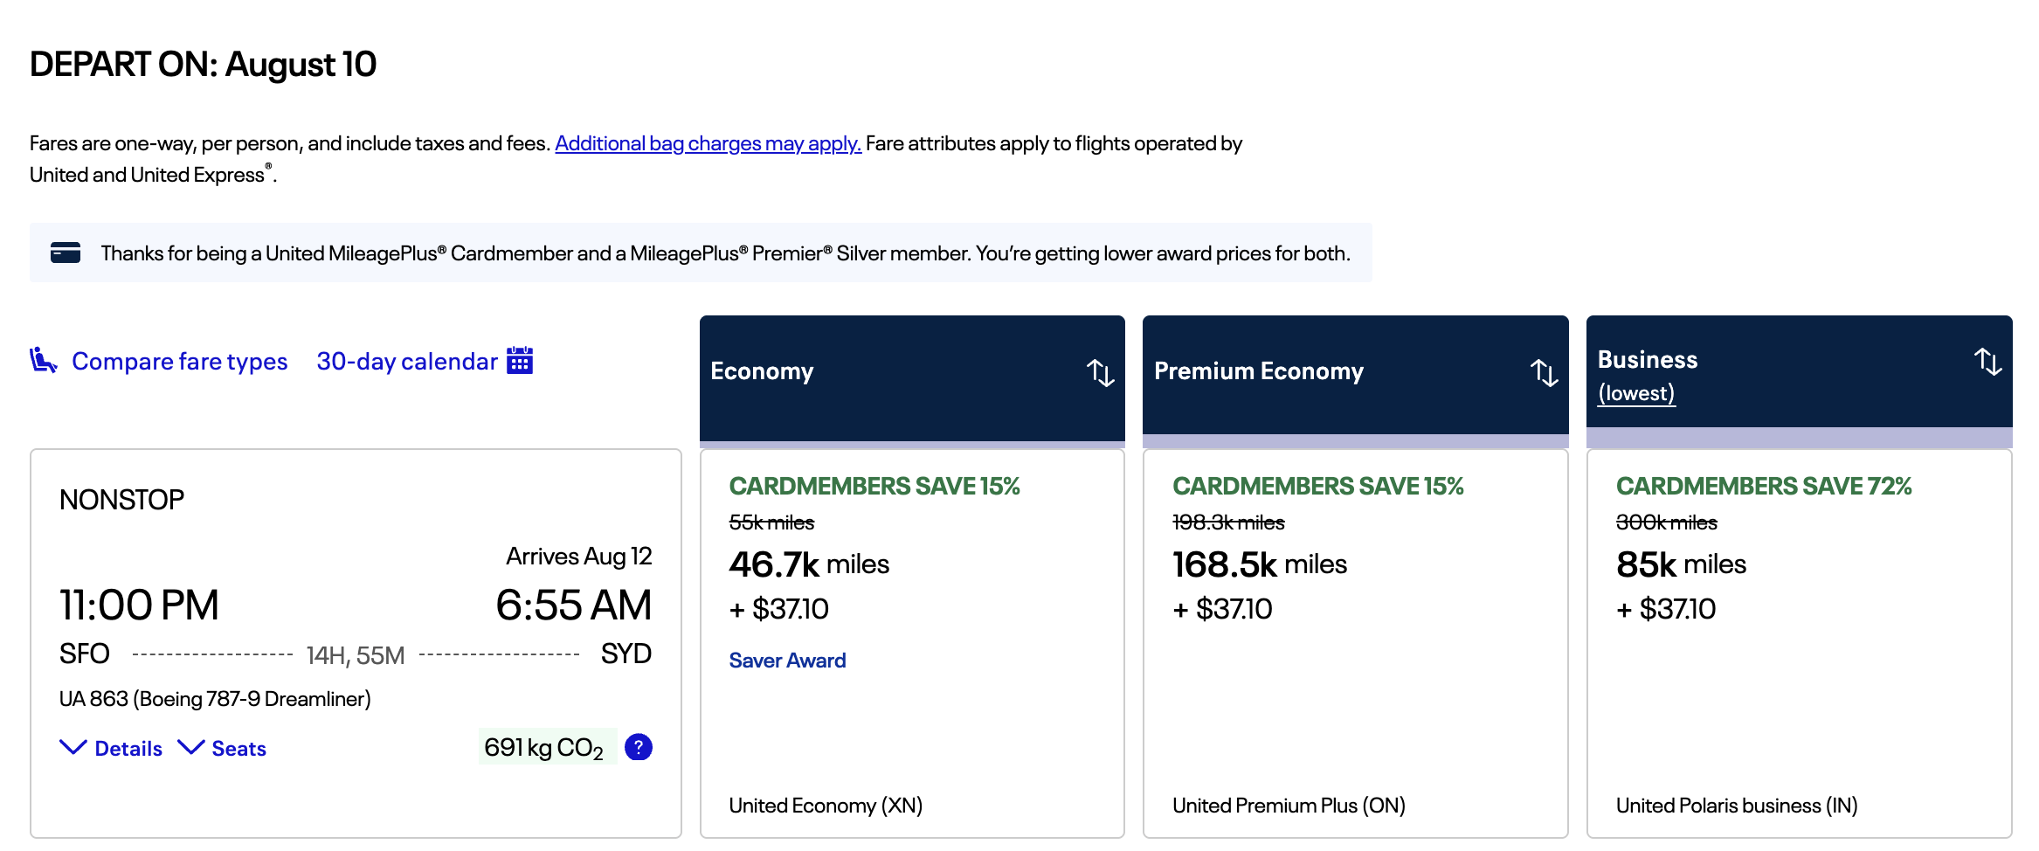Open the 30-day calendar view
The image size is (2039, 851).
pyautogui.click(x=406, y=361)
